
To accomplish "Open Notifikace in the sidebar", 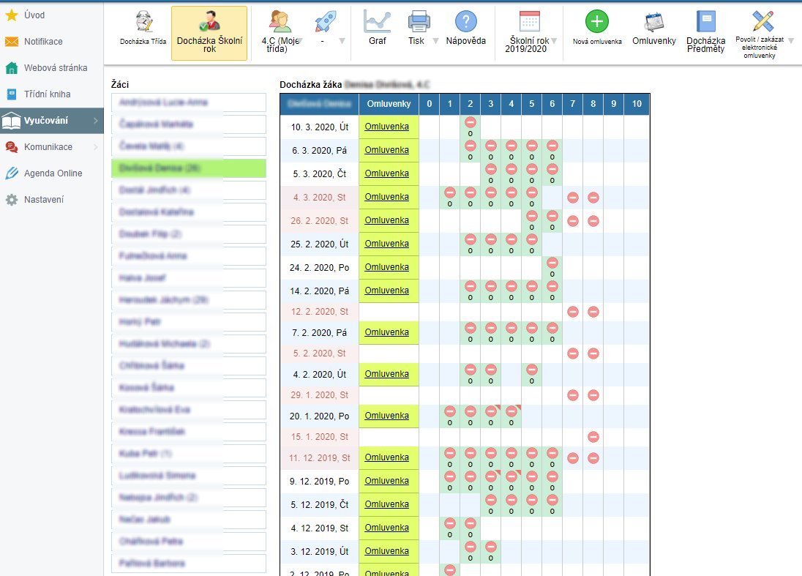I will point(43,42).
